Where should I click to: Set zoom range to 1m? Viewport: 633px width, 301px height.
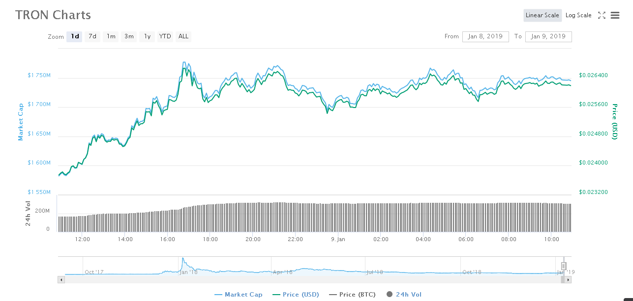pyautogui.click(x=111, y=36)
